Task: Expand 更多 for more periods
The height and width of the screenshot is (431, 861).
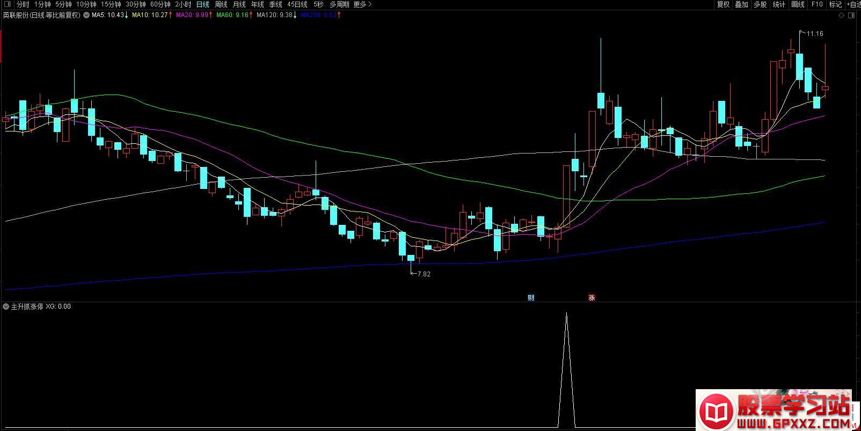Action: [362, 4]
